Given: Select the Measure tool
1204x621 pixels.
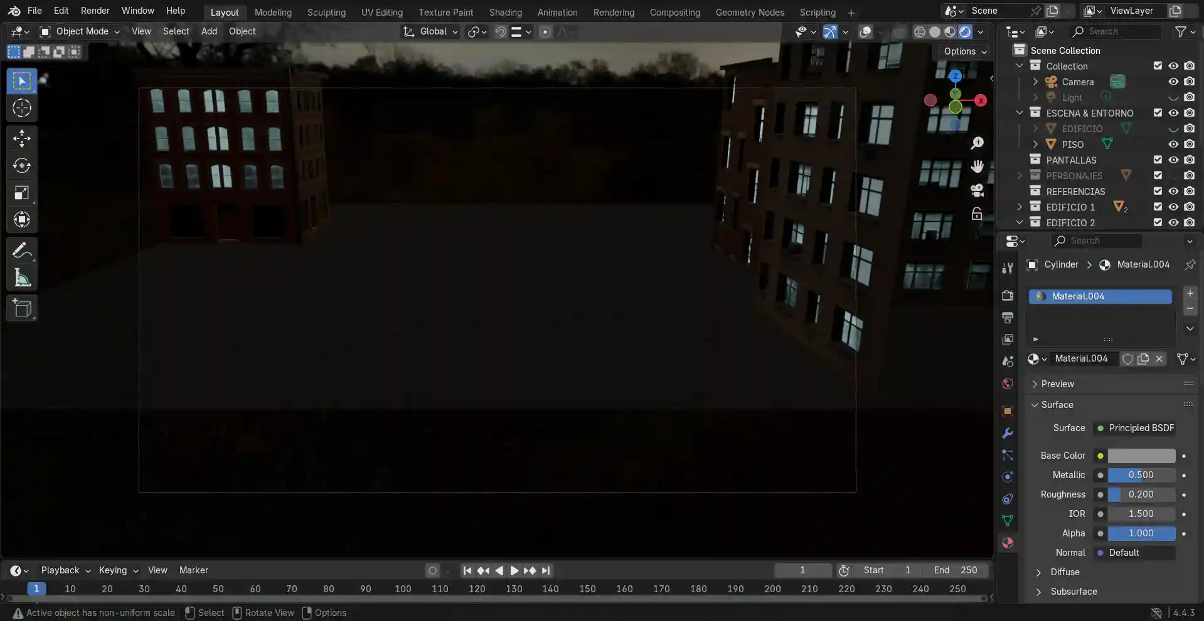Looking at the screenshot, I should coord(22,278).
